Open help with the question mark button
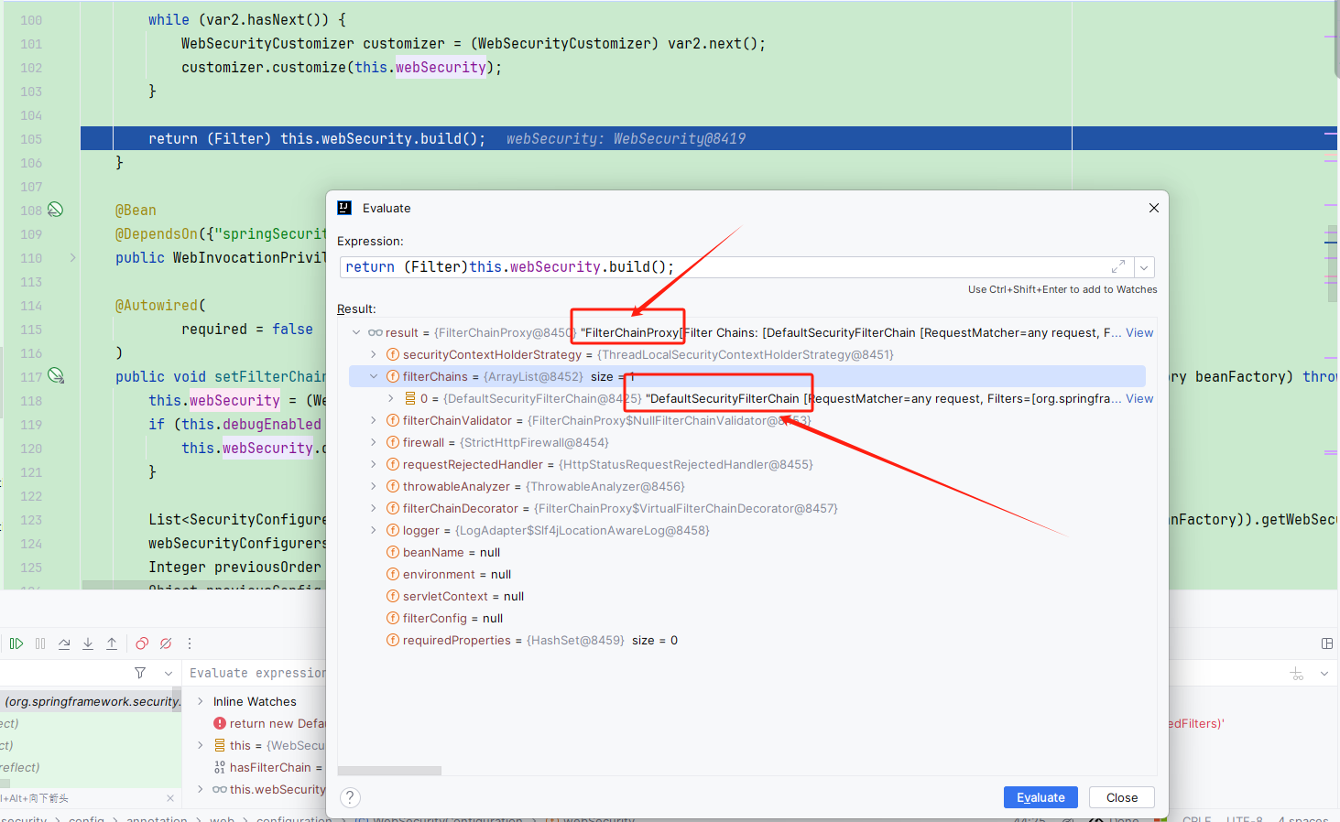This screenshot has height=822, width=1340. click(350, 797)
